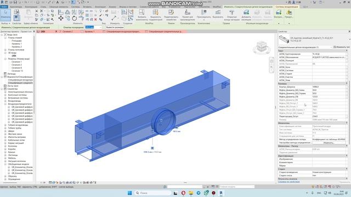Viewport: 351px width, 197px height.
Task: Open the Opera browser from taskbar
Action: tap(183, 193)
